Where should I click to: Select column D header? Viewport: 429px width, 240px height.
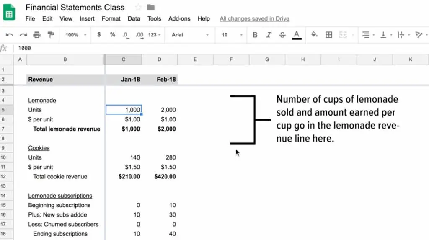(x=159, y=59)
